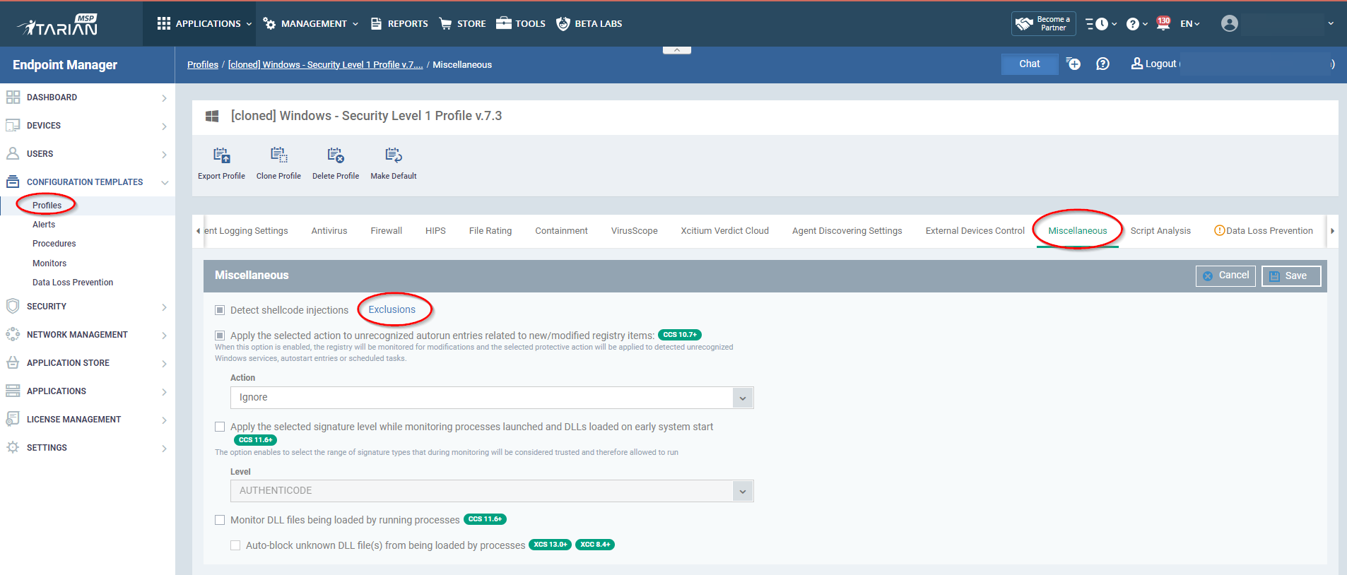Screen dimensions: 1347x575
Task: Click the Settings gear icon
Action: click(x=13, y=447)
